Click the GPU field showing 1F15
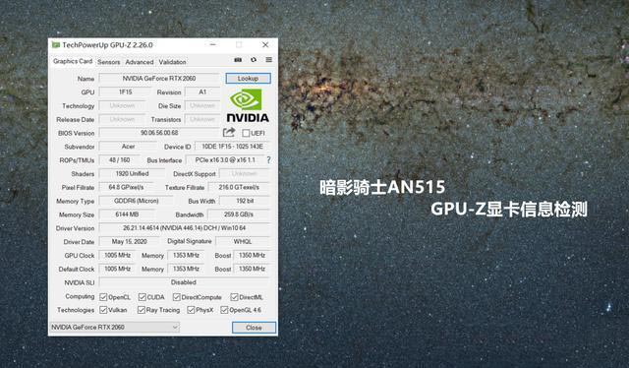The height and width of the screenshot is (368, 629). (x=126, y=92)
